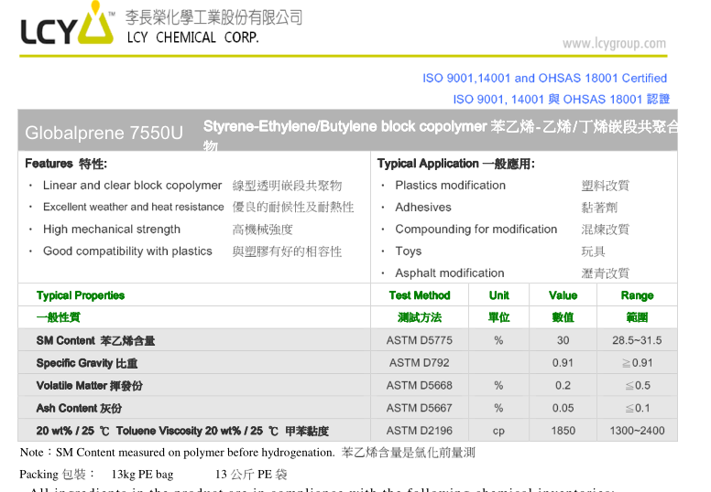The width and height of the screenshot is (711, 492).
Task: Select the range cell '1300~2400'
Action: [x=637, y=431]
